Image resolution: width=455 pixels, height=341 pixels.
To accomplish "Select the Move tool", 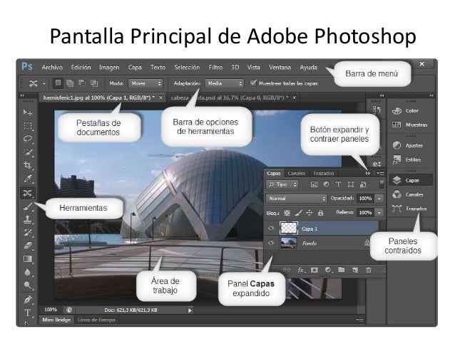I will 28,112.
